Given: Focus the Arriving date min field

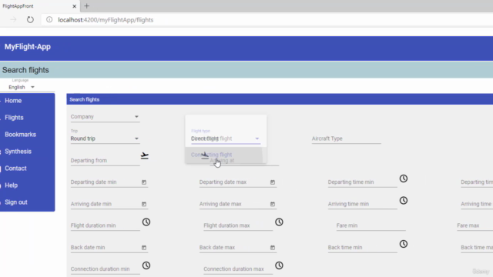Looking at the screenshot, I should pyautogui.click(x=105, y=204).
